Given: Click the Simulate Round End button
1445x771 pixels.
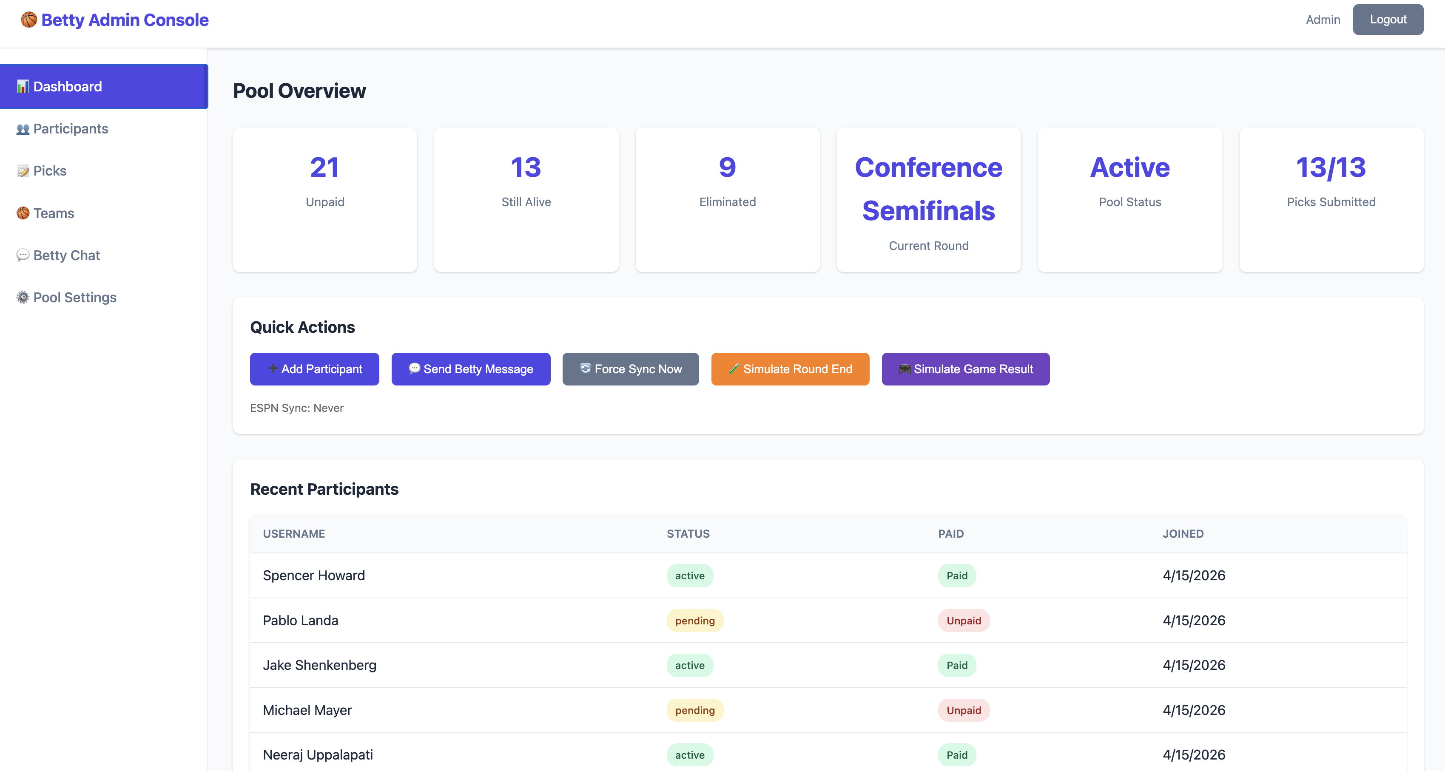Looking at the screenshot, I should tap(791, 369).
